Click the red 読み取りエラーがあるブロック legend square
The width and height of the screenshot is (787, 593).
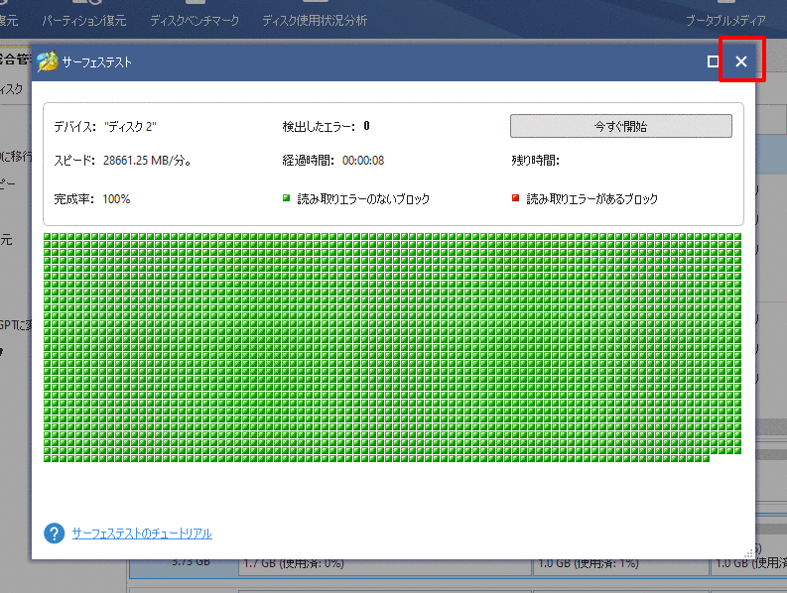(x=515, y=198)
